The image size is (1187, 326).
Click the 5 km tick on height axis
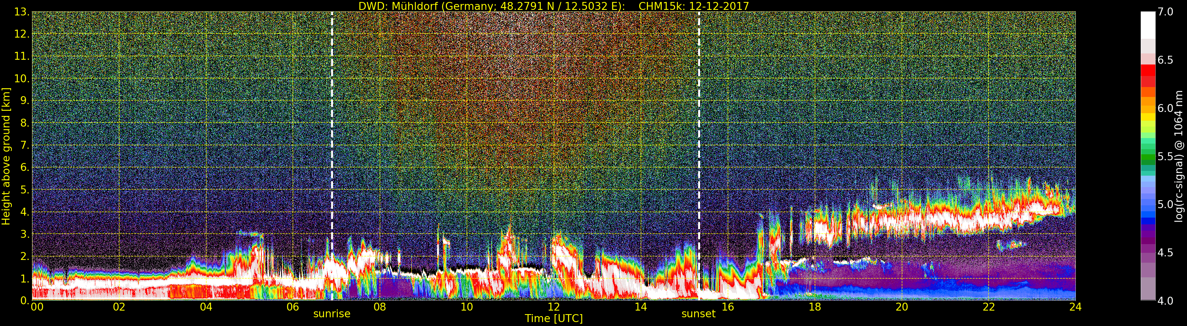(25, 190)
